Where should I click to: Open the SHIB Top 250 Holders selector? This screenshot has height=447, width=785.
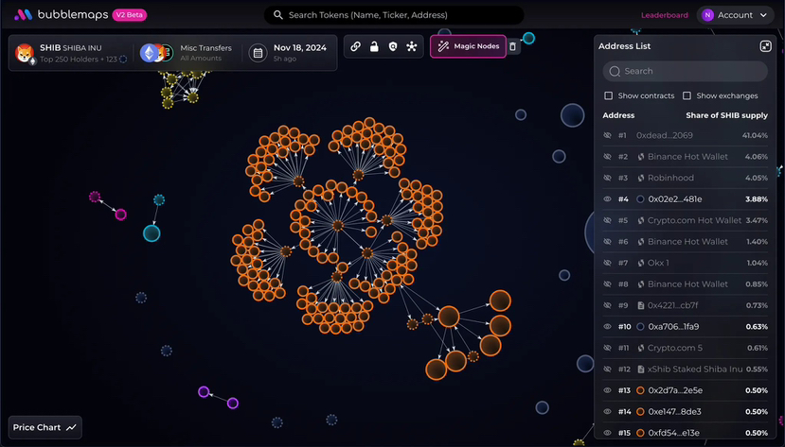pyautogui.click(x=71, y=53)
